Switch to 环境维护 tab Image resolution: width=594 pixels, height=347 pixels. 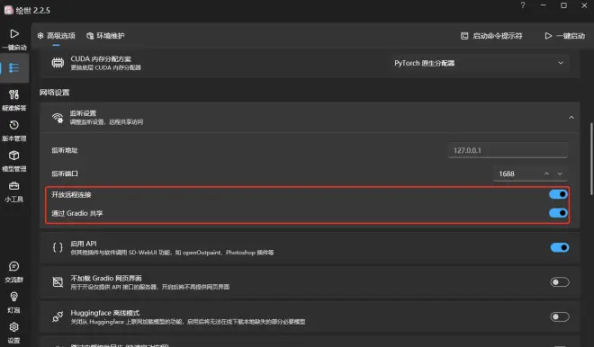click(x=105, y=36)
